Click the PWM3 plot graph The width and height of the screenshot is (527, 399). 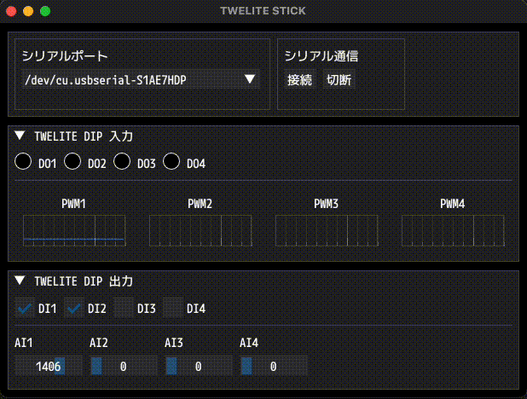point(327,230)
